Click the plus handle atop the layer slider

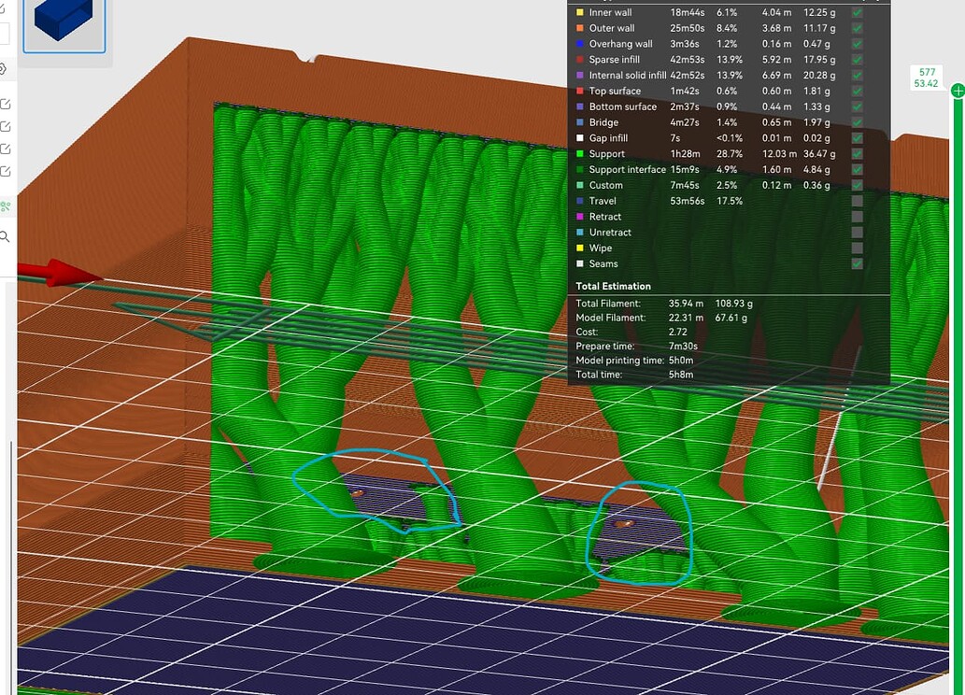coord(958,92)
